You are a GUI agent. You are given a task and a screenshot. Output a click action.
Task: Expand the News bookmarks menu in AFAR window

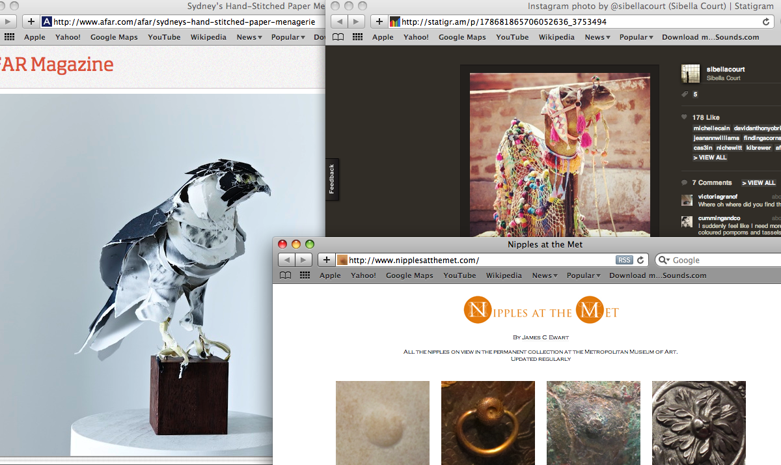[x=249, y=37]
